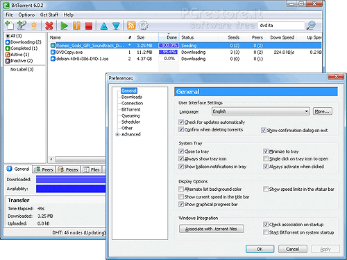Toggle the Close to tray checkbox
The width and height of the screenshot is (347, 260).
(x=181, y=151)
